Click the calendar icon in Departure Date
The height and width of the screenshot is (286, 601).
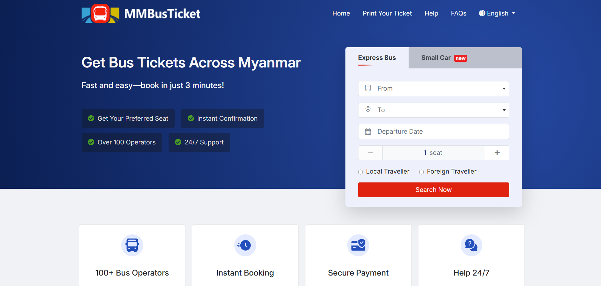[368, 131]
